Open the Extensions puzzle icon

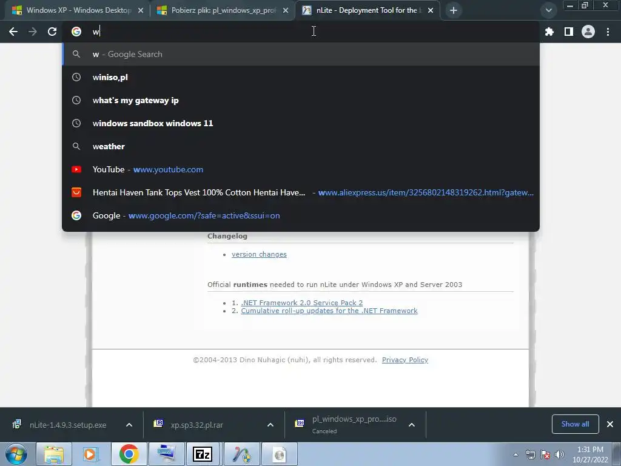[549, 32]
